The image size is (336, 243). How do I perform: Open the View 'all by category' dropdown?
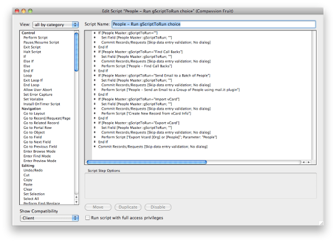[56, 25]
